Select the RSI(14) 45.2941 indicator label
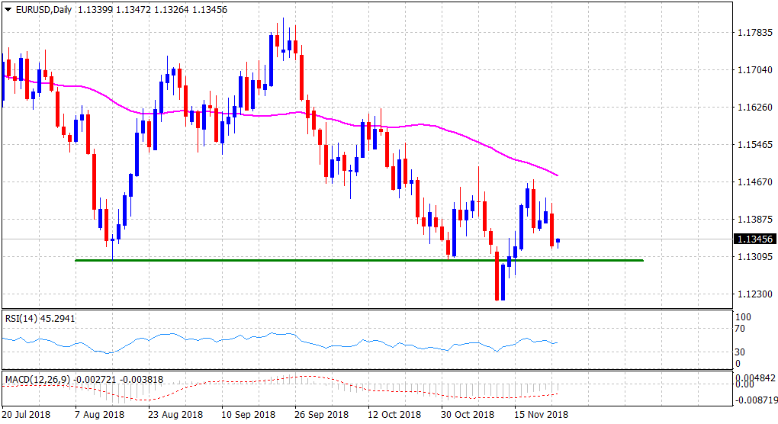The height and width of the screenshot is (424, 778). [40, 318]
